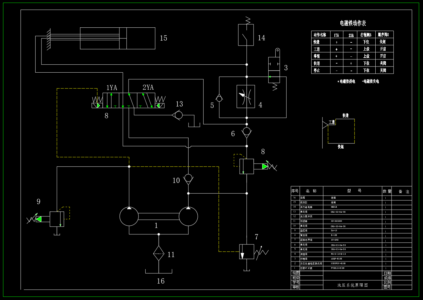Click '快进' row name in action table
Image resolution: width=423 pixels, height=300 pixels.
click(317, 42)
